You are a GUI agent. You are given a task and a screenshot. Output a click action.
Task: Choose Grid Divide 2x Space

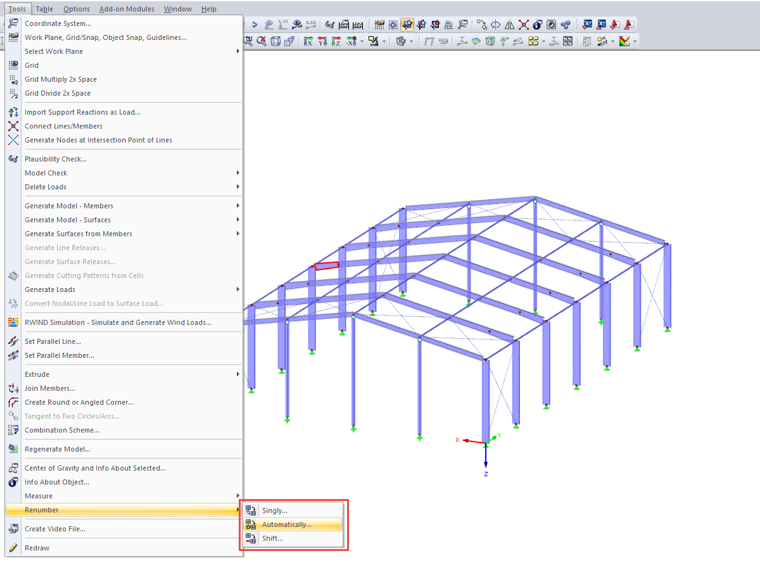(123, 93)
